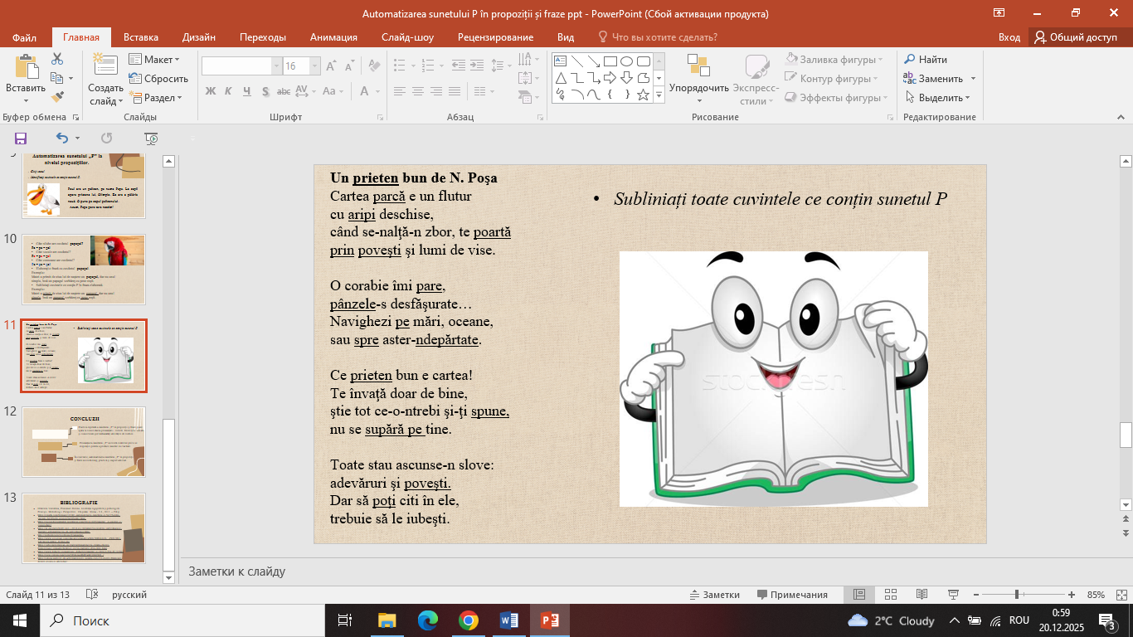Toggle the Примечания comments pane
Screen dimensions: 1133x637
point(792,595)
